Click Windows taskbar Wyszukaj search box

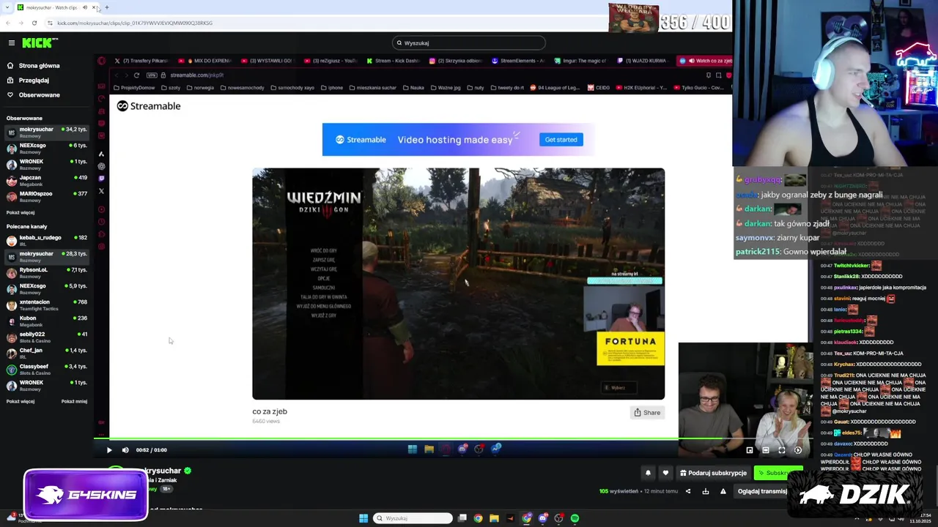coord(413,518)
